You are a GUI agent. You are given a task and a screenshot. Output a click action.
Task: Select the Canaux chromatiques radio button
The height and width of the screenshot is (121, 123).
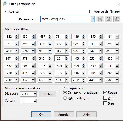click(x=65, y=92)
